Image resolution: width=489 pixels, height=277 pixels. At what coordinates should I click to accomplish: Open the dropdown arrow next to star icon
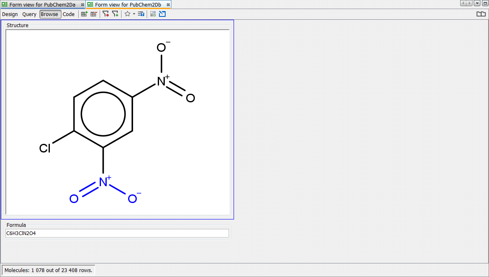click(x=134, y=14)
